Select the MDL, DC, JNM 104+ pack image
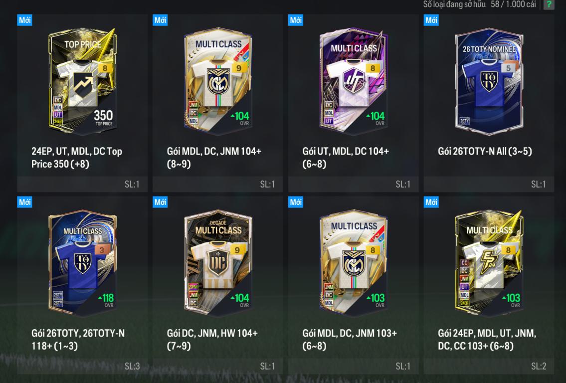 coord(218,82)
